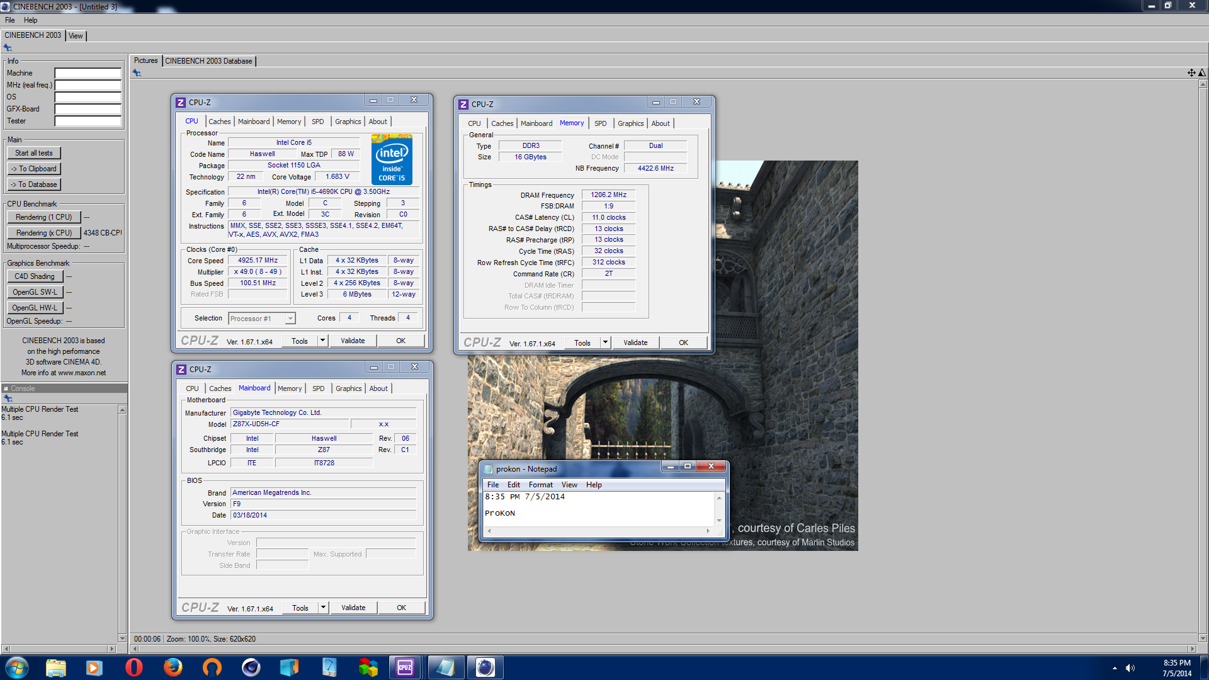Click Validate in the Mainboard window

tap(353, 608)
